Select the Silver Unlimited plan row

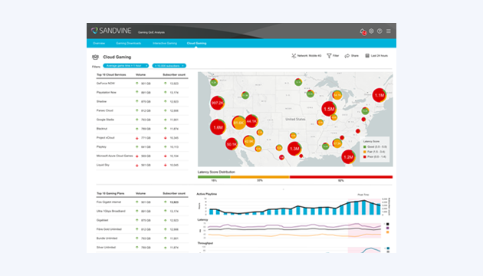coord(142,248)
